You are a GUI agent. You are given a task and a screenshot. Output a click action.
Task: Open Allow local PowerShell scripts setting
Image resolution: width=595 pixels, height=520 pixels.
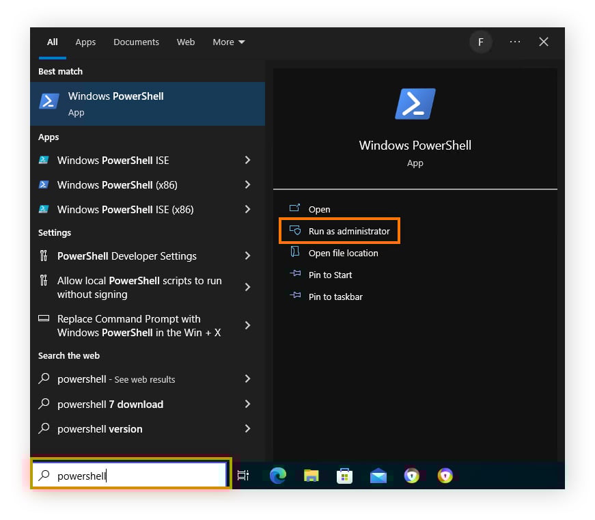[x=148, y=287]
